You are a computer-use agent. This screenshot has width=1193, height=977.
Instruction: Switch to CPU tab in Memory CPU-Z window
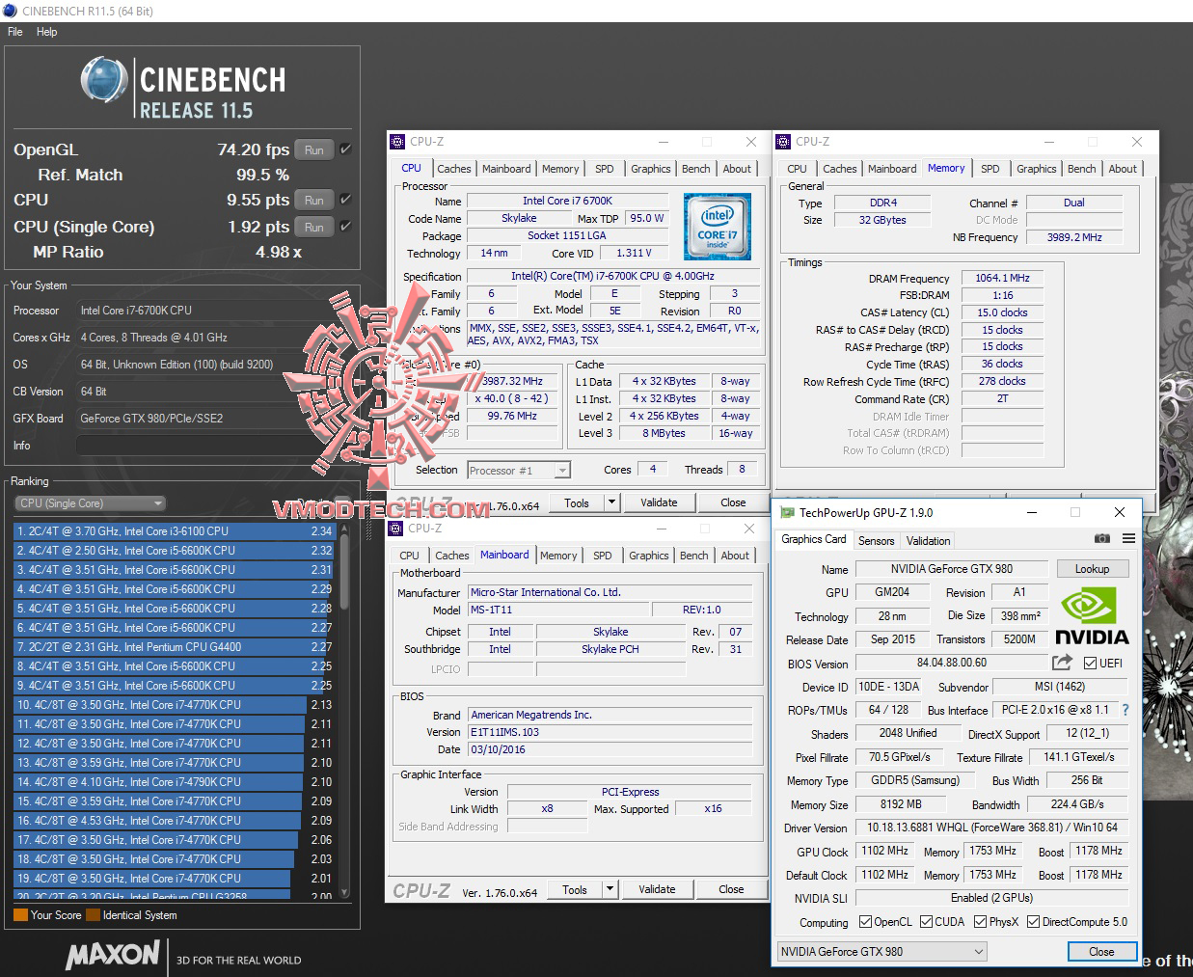coord(797,169)
